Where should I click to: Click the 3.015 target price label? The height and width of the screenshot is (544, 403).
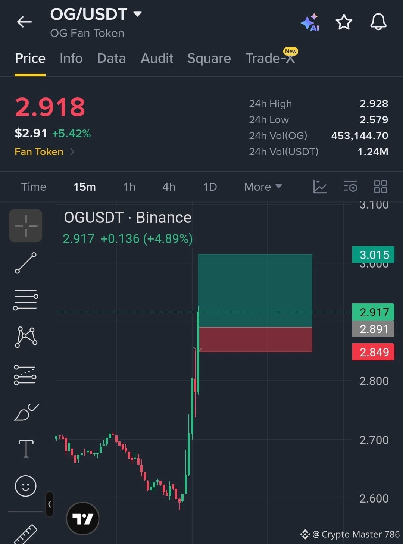[373, 255]
